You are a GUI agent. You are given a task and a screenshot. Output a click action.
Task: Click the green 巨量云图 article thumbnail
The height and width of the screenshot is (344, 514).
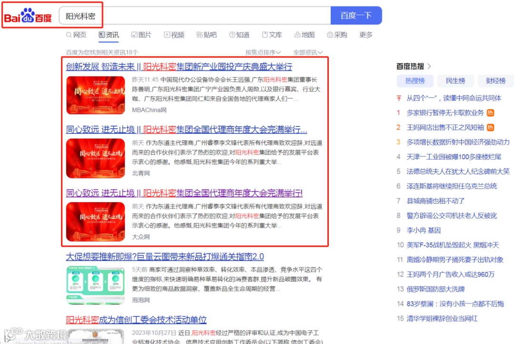[x=95, y=285]
